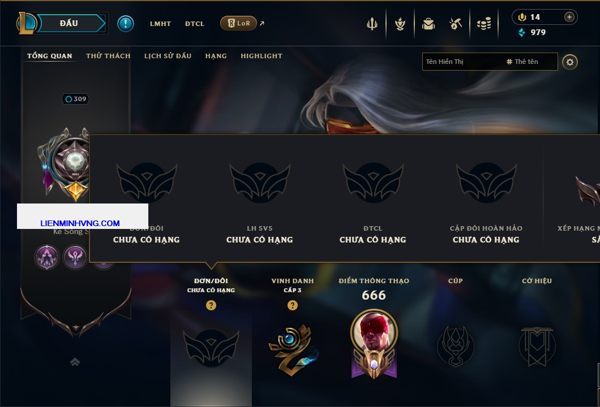Image resolution: width=600 pixels, height=407 pixels.
Task: Click the plus icon to buy RP
Action: tap(569, 17)
